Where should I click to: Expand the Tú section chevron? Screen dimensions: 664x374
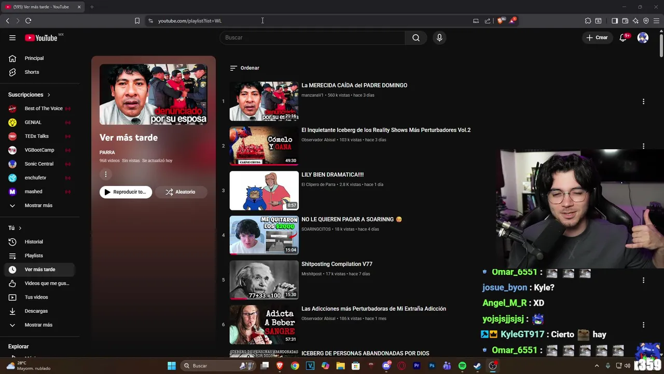click(20, 228)
